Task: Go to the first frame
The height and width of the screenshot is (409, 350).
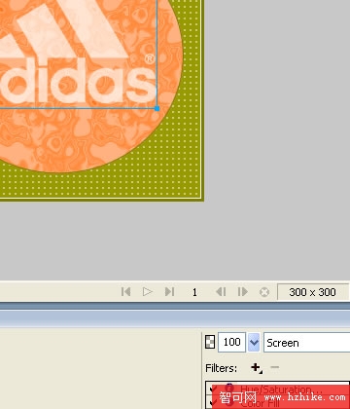Action: click(126, 292)
